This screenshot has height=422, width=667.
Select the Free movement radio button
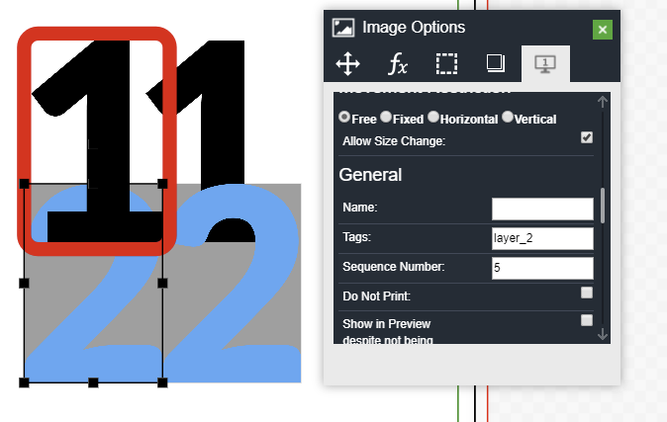pos(344,117)
